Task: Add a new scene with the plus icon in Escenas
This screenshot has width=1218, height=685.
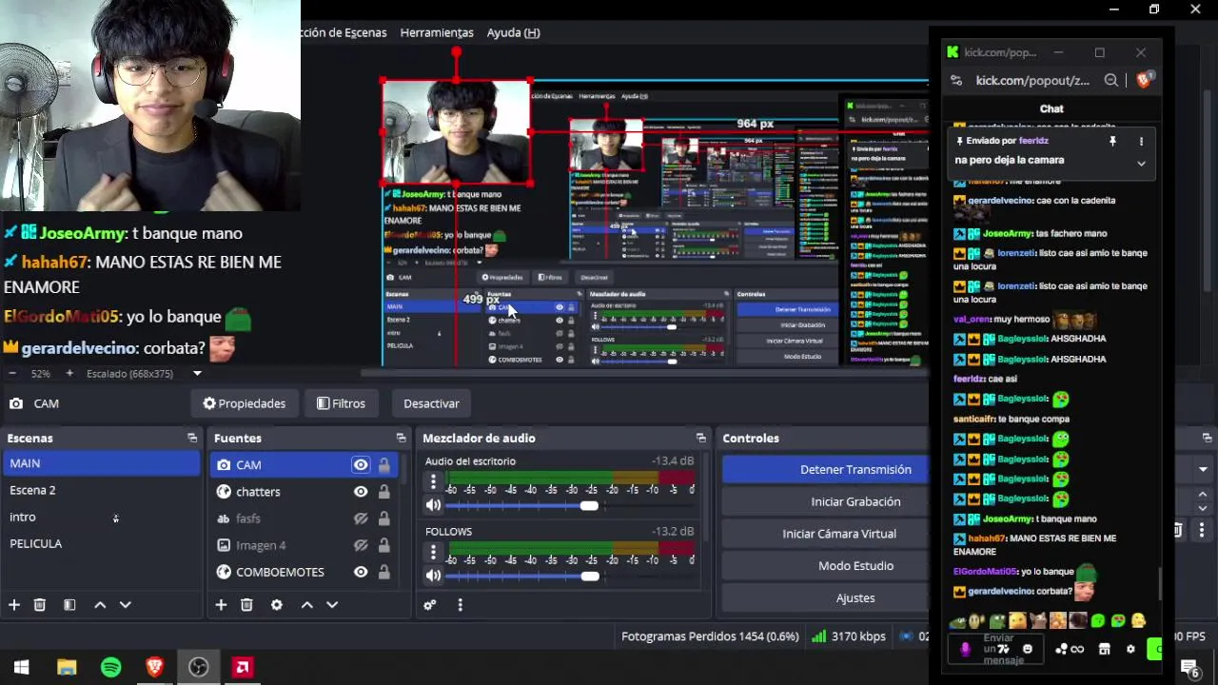Action: [14, 605]
